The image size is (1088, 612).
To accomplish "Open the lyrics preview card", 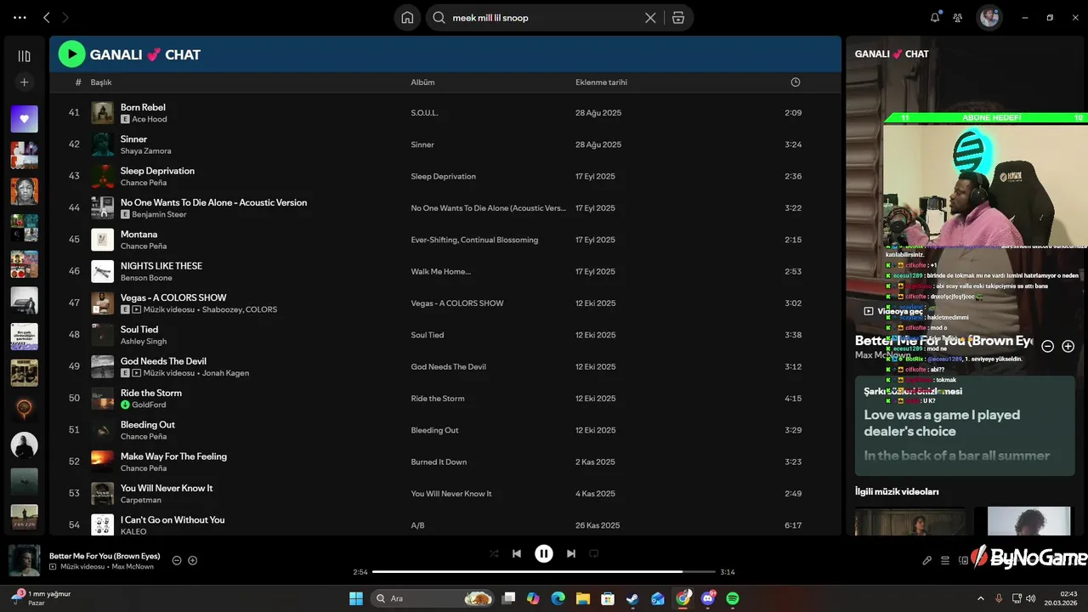I will [965, 426].
